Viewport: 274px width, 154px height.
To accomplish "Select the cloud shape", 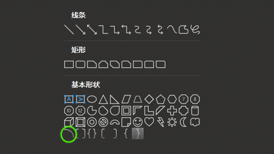I will [x=195, y=122].
